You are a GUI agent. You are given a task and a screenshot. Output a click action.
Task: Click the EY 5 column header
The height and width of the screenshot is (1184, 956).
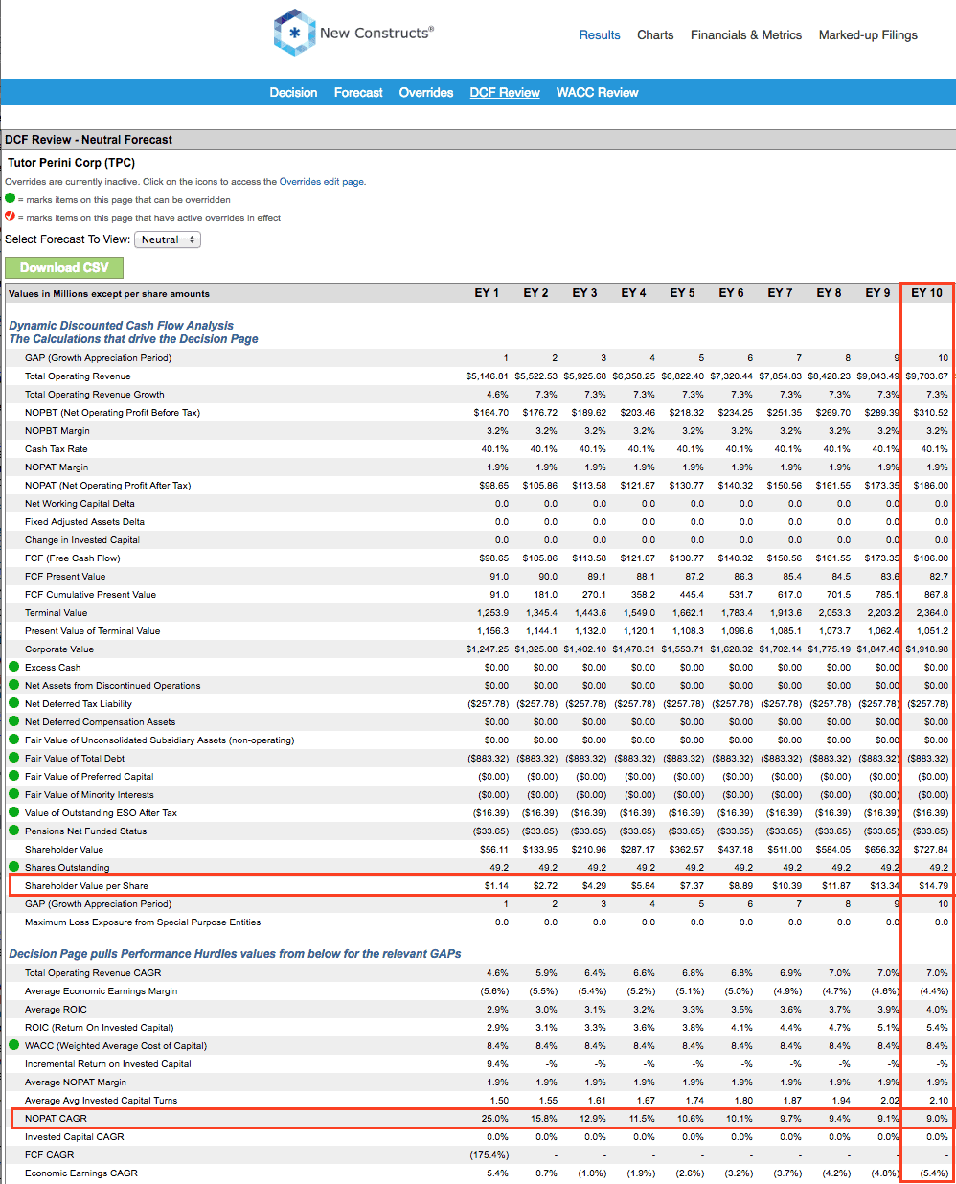click(682, 292)
